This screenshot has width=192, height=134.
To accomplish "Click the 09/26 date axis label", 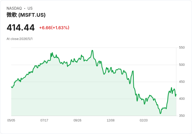I will [x=77, y=120].
